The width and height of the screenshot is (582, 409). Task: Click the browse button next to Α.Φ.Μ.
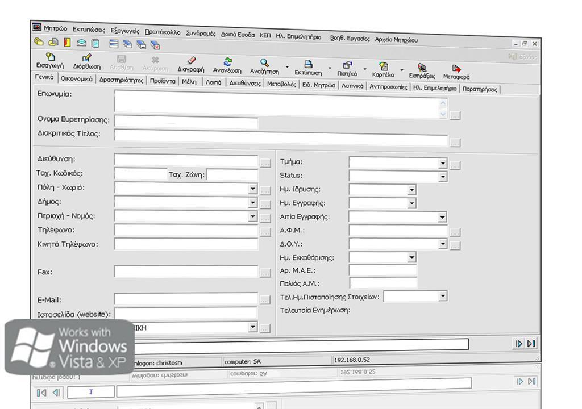tap(455, 232)
